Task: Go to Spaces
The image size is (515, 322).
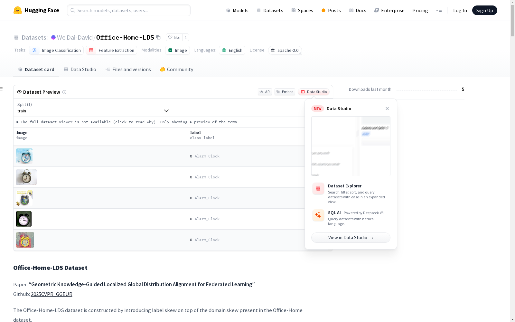Action: [302, 10]
